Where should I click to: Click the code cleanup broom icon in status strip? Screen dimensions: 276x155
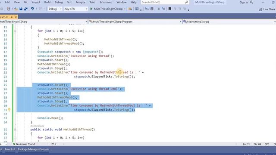tap(53, 144)
